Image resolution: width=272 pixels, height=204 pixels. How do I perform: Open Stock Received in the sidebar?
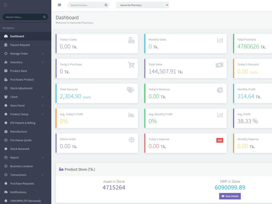[x=26, y=149]
